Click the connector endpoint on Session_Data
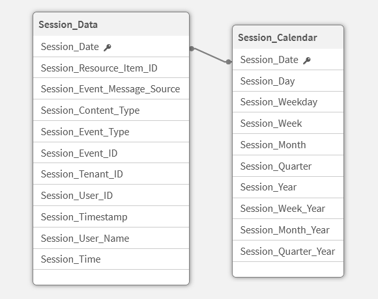The image size is (378, 299). (x=192, y=49)
